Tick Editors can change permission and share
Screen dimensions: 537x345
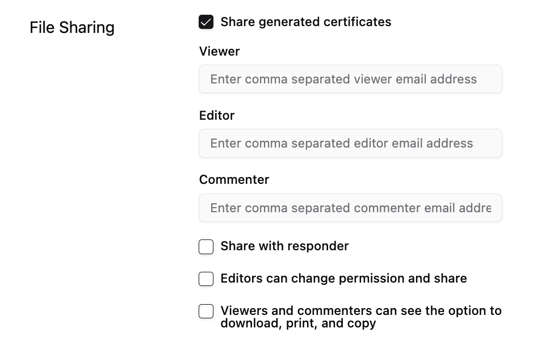(206, 279)
